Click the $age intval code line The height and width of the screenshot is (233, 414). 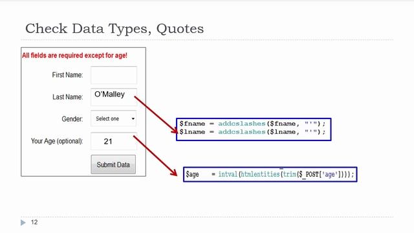(x=270, y=174)
